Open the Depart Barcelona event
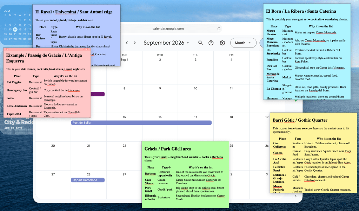 [x=88, y=180]
